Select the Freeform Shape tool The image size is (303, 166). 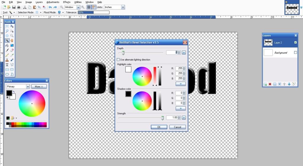point(12,74)
